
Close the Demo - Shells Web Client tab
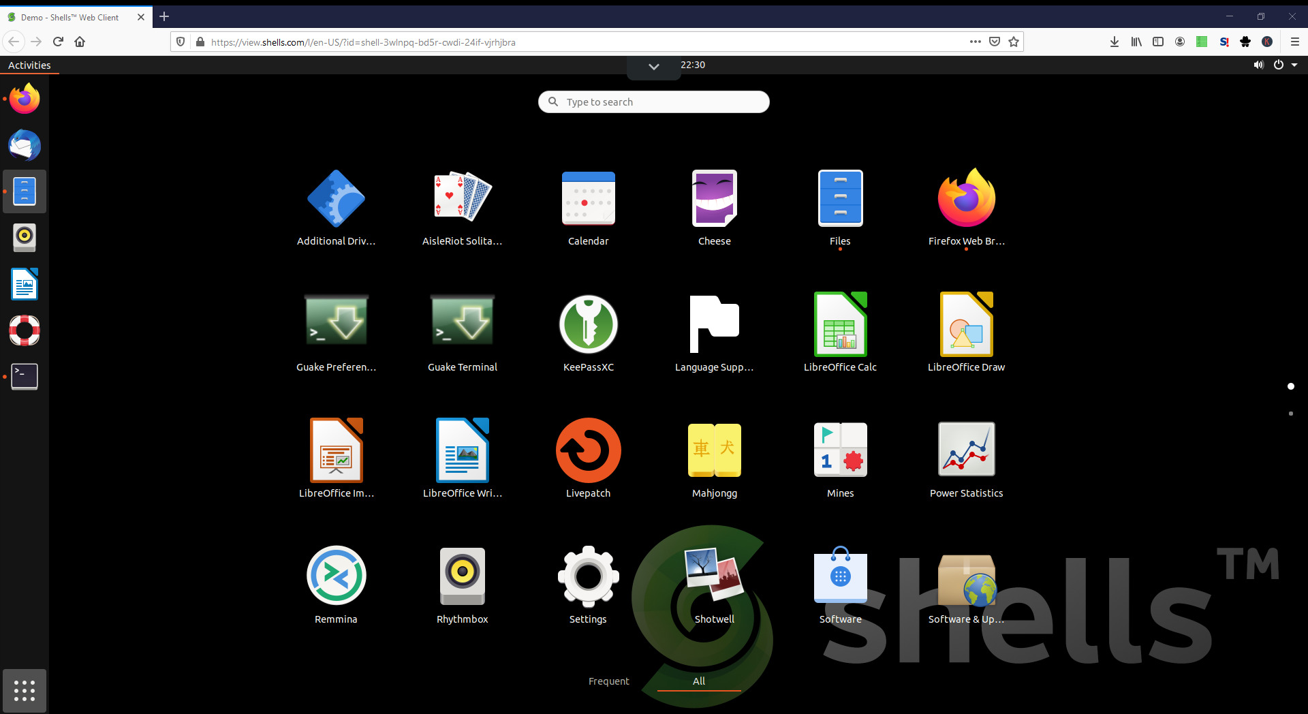point(141,17)
